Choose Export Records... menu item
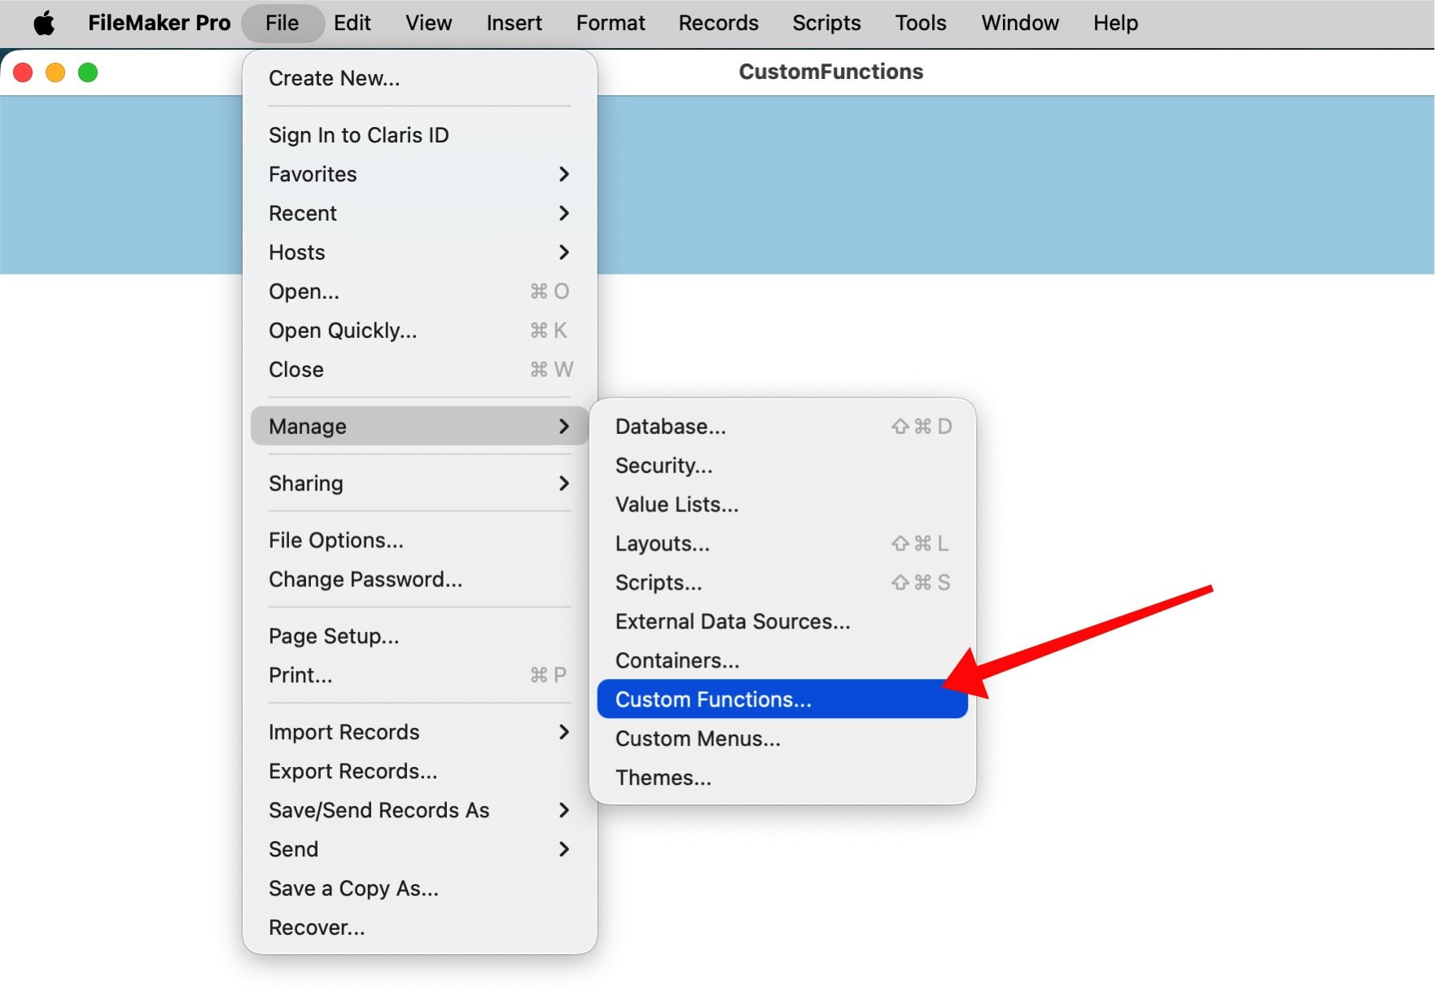Image resolution: width=1436 pixels, height=1008 pixels. 419,771
